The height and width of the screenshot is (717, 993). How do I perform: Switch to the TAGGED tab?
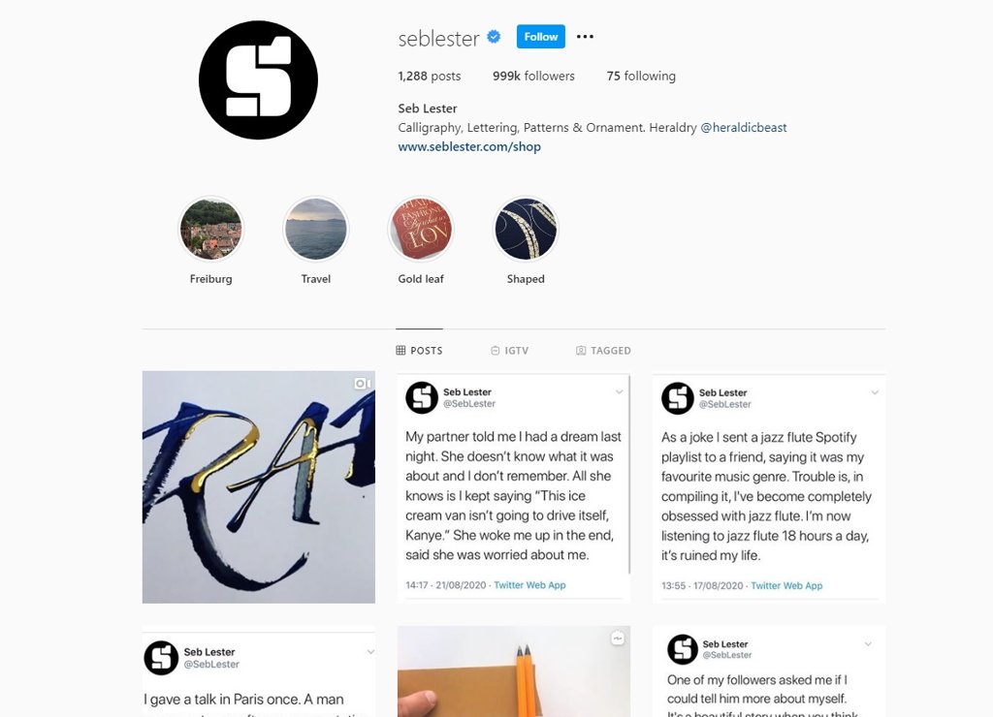[603, 351]
